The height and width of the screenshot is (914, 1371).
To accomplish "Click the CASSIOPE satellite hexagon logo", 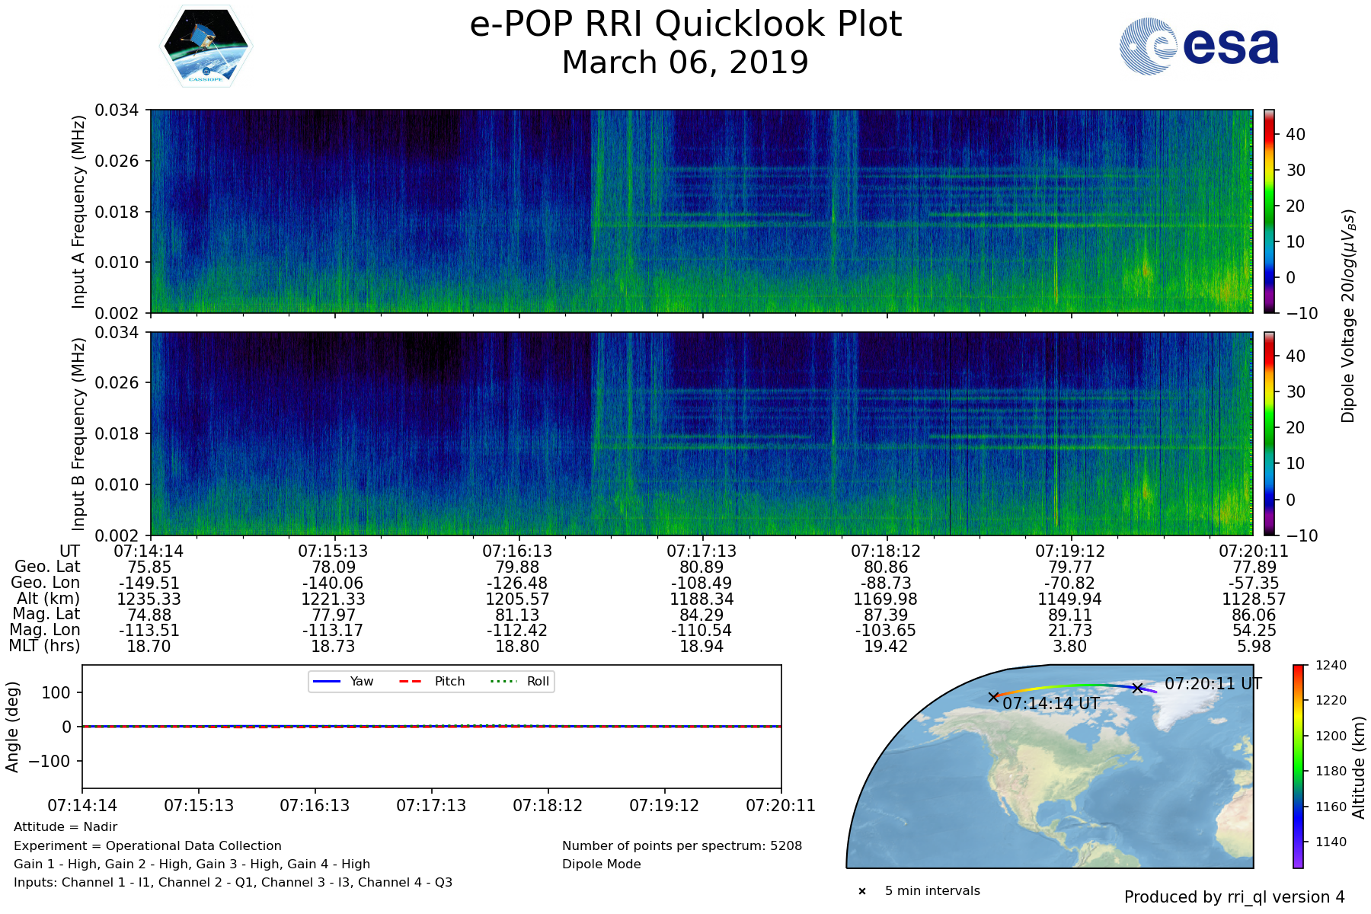I will click(x=206, y=46).
